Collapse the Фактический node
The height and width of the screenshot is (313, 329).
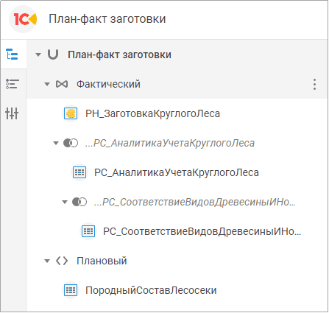[47, 85]
